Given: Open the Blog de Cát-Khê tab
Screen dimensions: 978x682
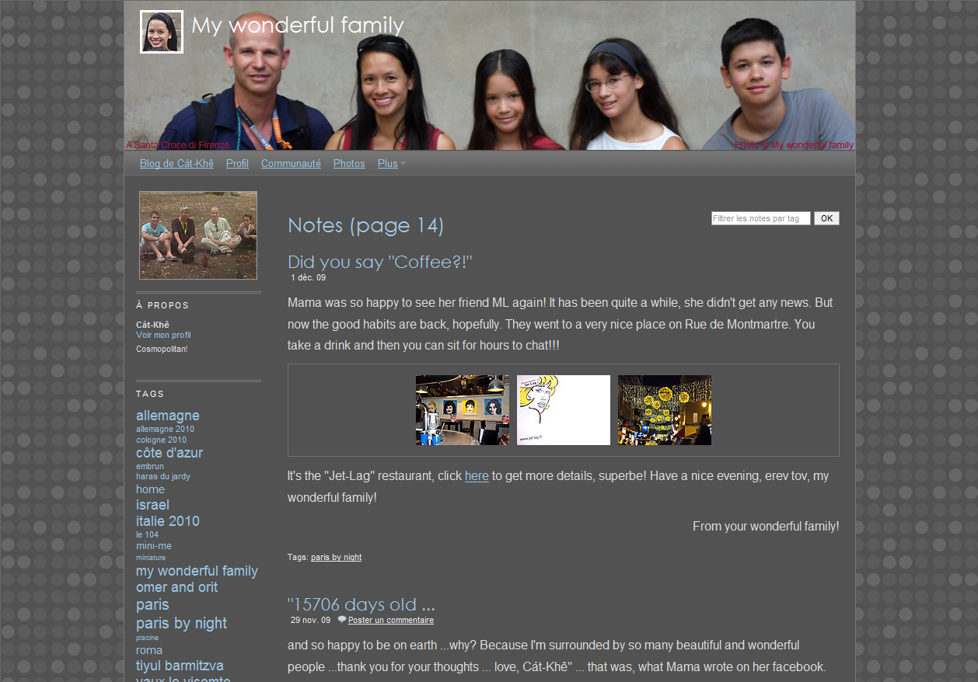Looking at the screenshot, I should (x=176, y=164).
